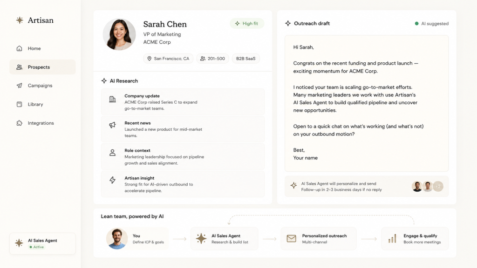
Task: Click Sarah Chen's profile photo
Action: 119,34
